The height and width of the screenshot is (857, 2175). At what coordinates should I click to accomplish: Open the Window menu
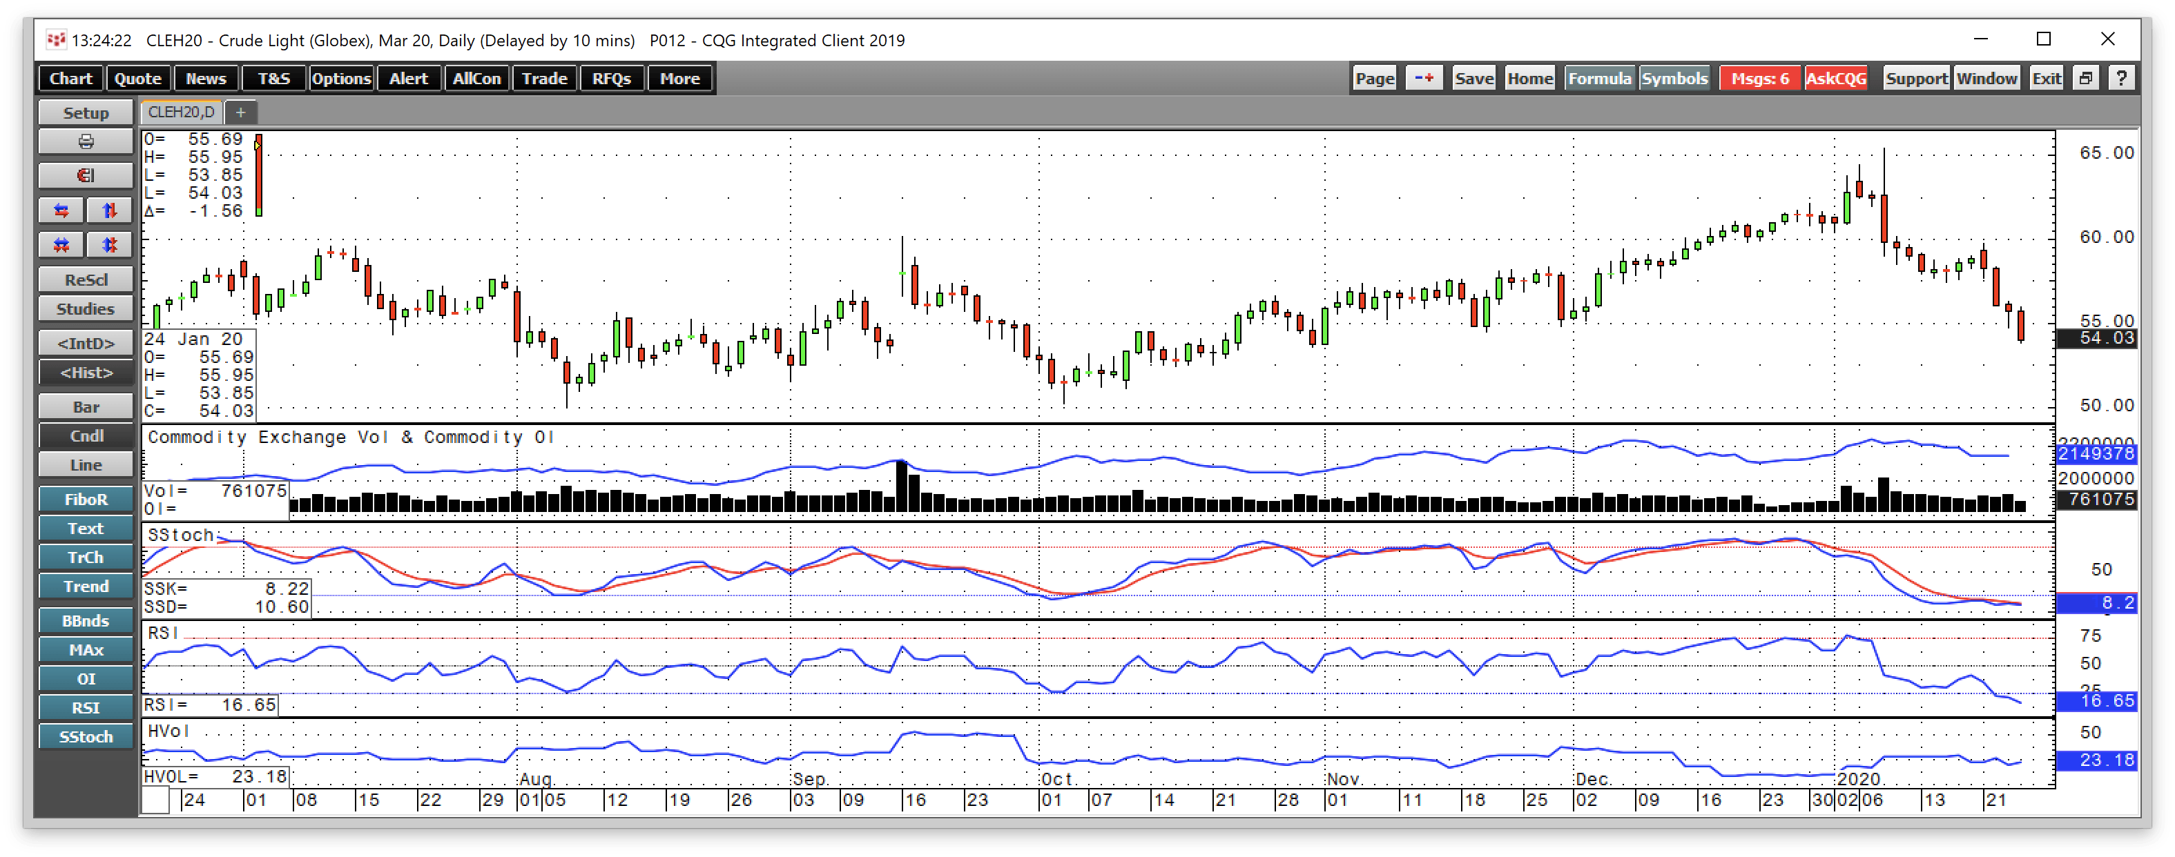[1986, 79]
